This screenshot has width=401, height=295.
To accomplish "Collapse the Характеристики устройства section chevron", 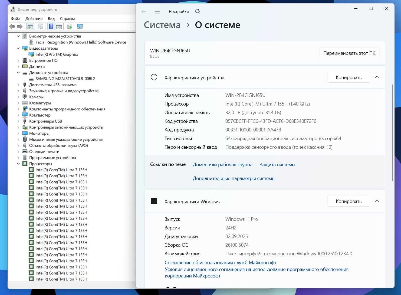I will [x=377, y=77].
